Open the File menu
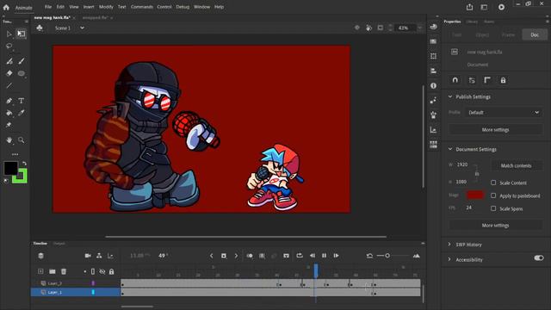The image size is (551, 310). click(48, 7)
